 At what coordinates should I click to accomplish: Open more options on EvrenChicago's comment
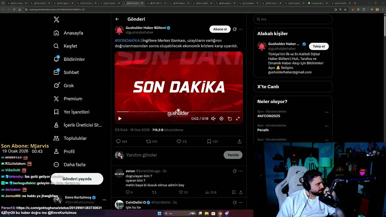pos(241,171)
